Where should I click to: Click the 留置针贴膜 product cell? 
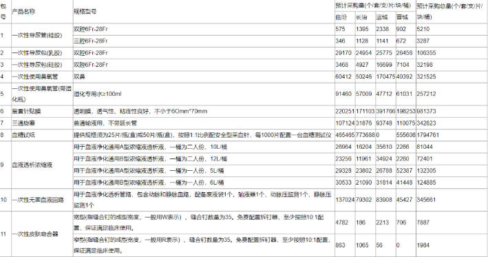pyautogui.click(x=26, y=111)
